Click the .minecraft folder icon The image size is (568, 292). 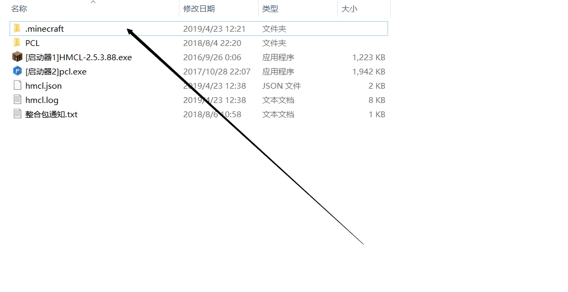[17, 29]
